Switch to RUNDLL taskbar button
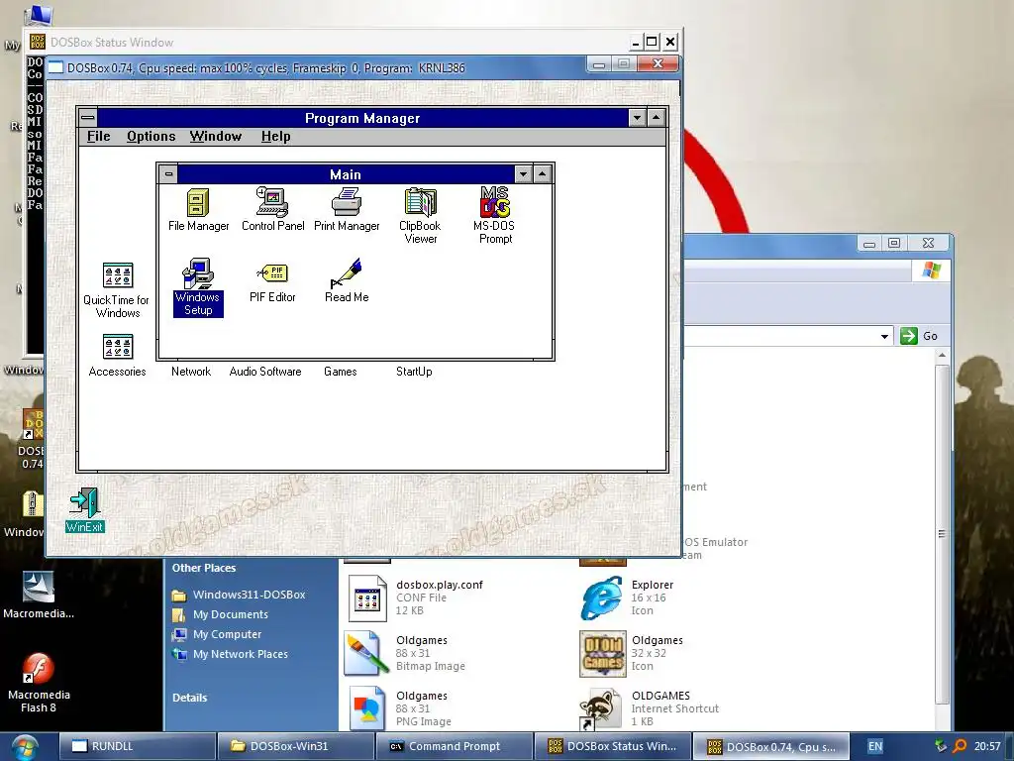The height and width of the screenshot is (761, 1014). [x=137, y=746]
